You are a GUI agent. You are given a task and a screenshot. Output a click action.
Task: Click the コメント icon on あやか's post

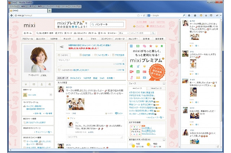point(119,113)
